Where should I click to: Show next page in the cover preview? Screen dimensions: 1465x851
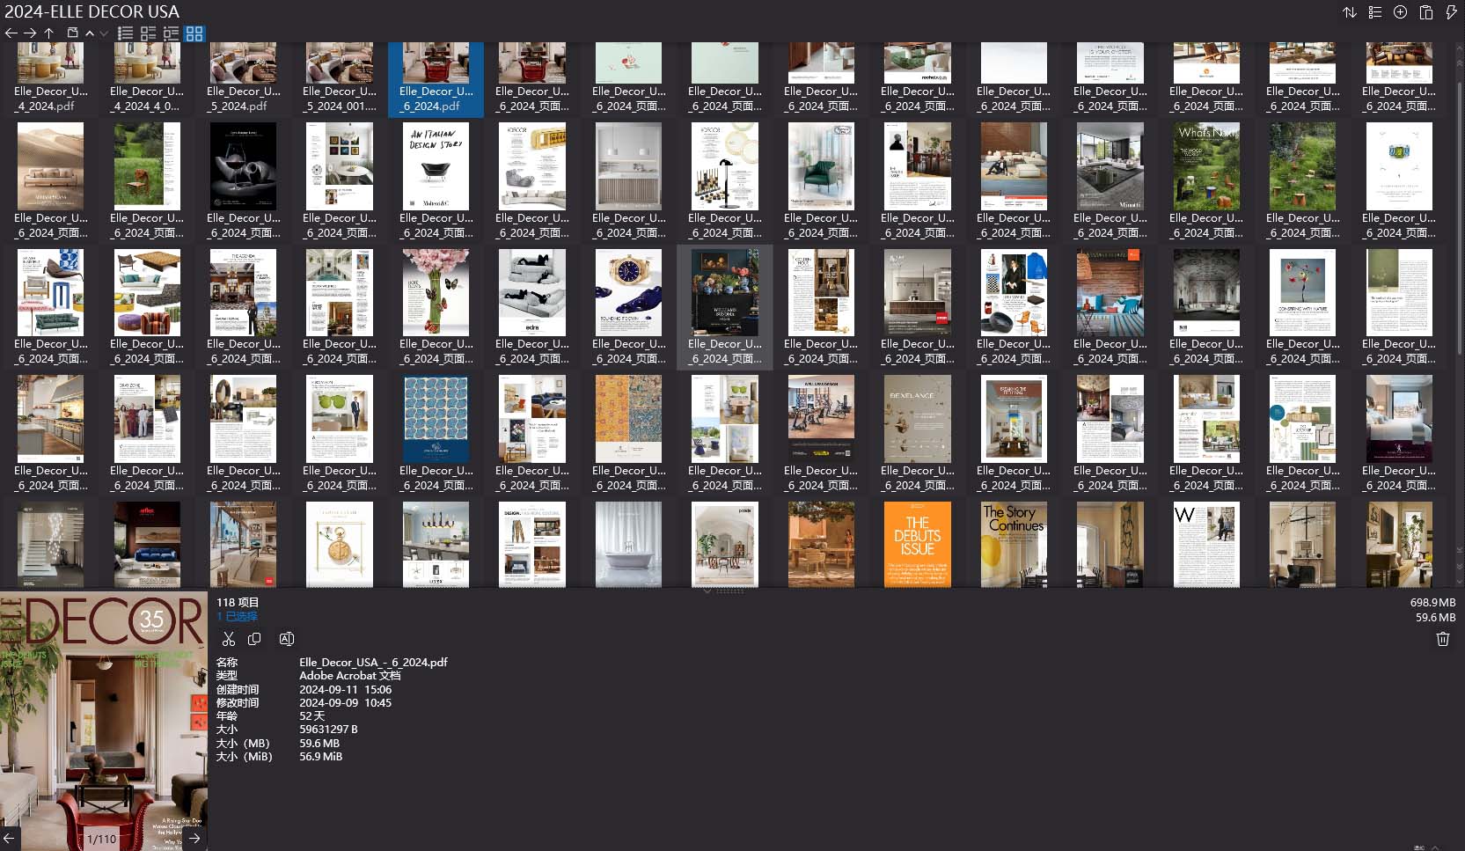point(195,838)
